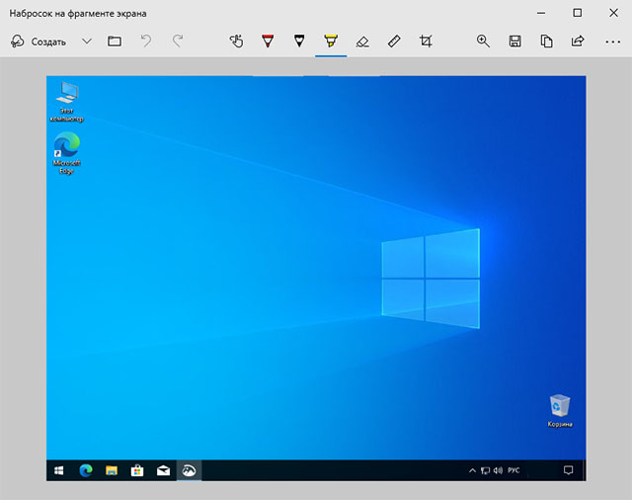Open the Action Center notifications icon
Viewport: 632px width, 500px height.
coord(569,470)
